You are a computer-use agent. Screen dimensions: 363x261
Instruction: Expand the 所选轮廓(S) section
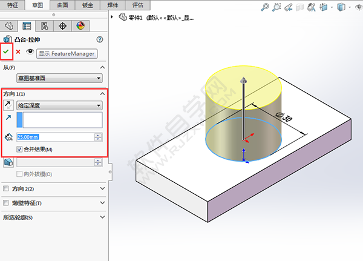(102, 217)
